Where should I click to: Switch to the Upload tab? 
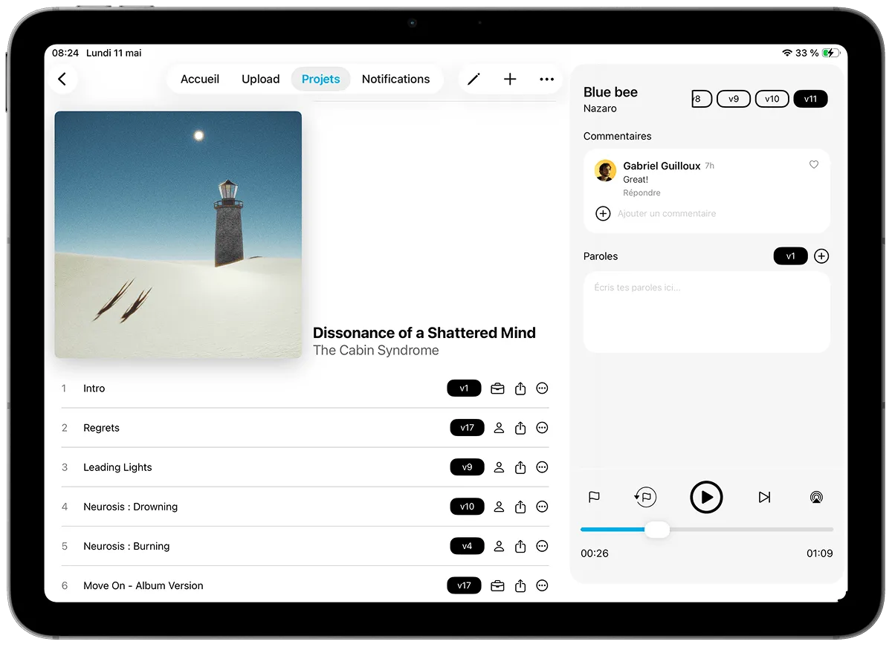pyautogui.click(x=261, y=79)
